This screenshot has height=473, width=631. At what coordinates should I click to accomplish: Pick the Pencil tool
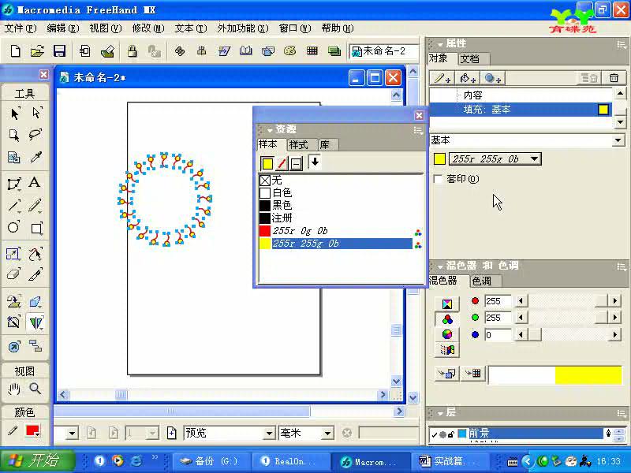pyautogui.click(x=35, y=206)
